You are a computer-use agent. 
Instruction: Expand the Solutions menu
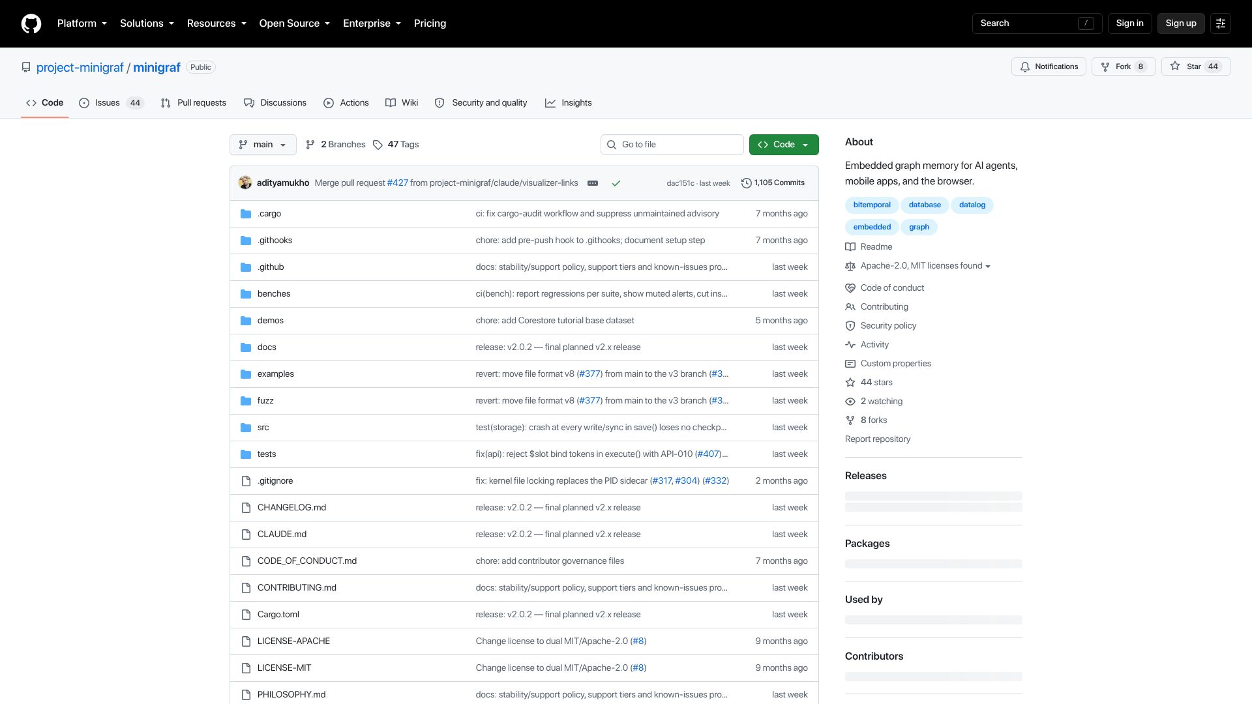point(147,23)
